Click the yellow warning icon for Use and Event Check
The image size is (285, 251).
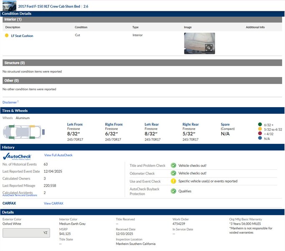(173, 182)
